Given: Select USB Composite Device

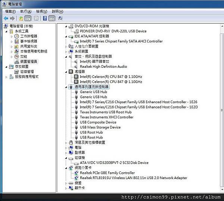Looking at the screenshot, I should pos(98,122).
